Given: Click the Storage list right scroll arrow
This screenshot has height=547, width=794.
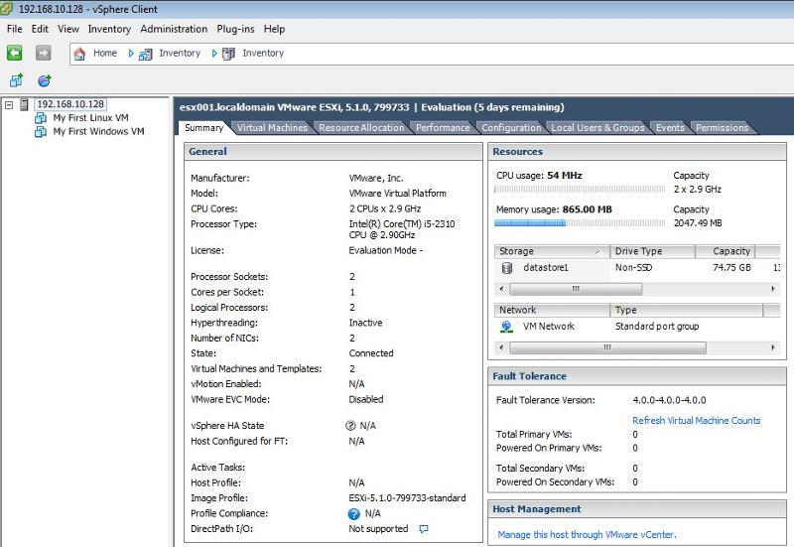Looking at the screenshot, I should (773, 289).
